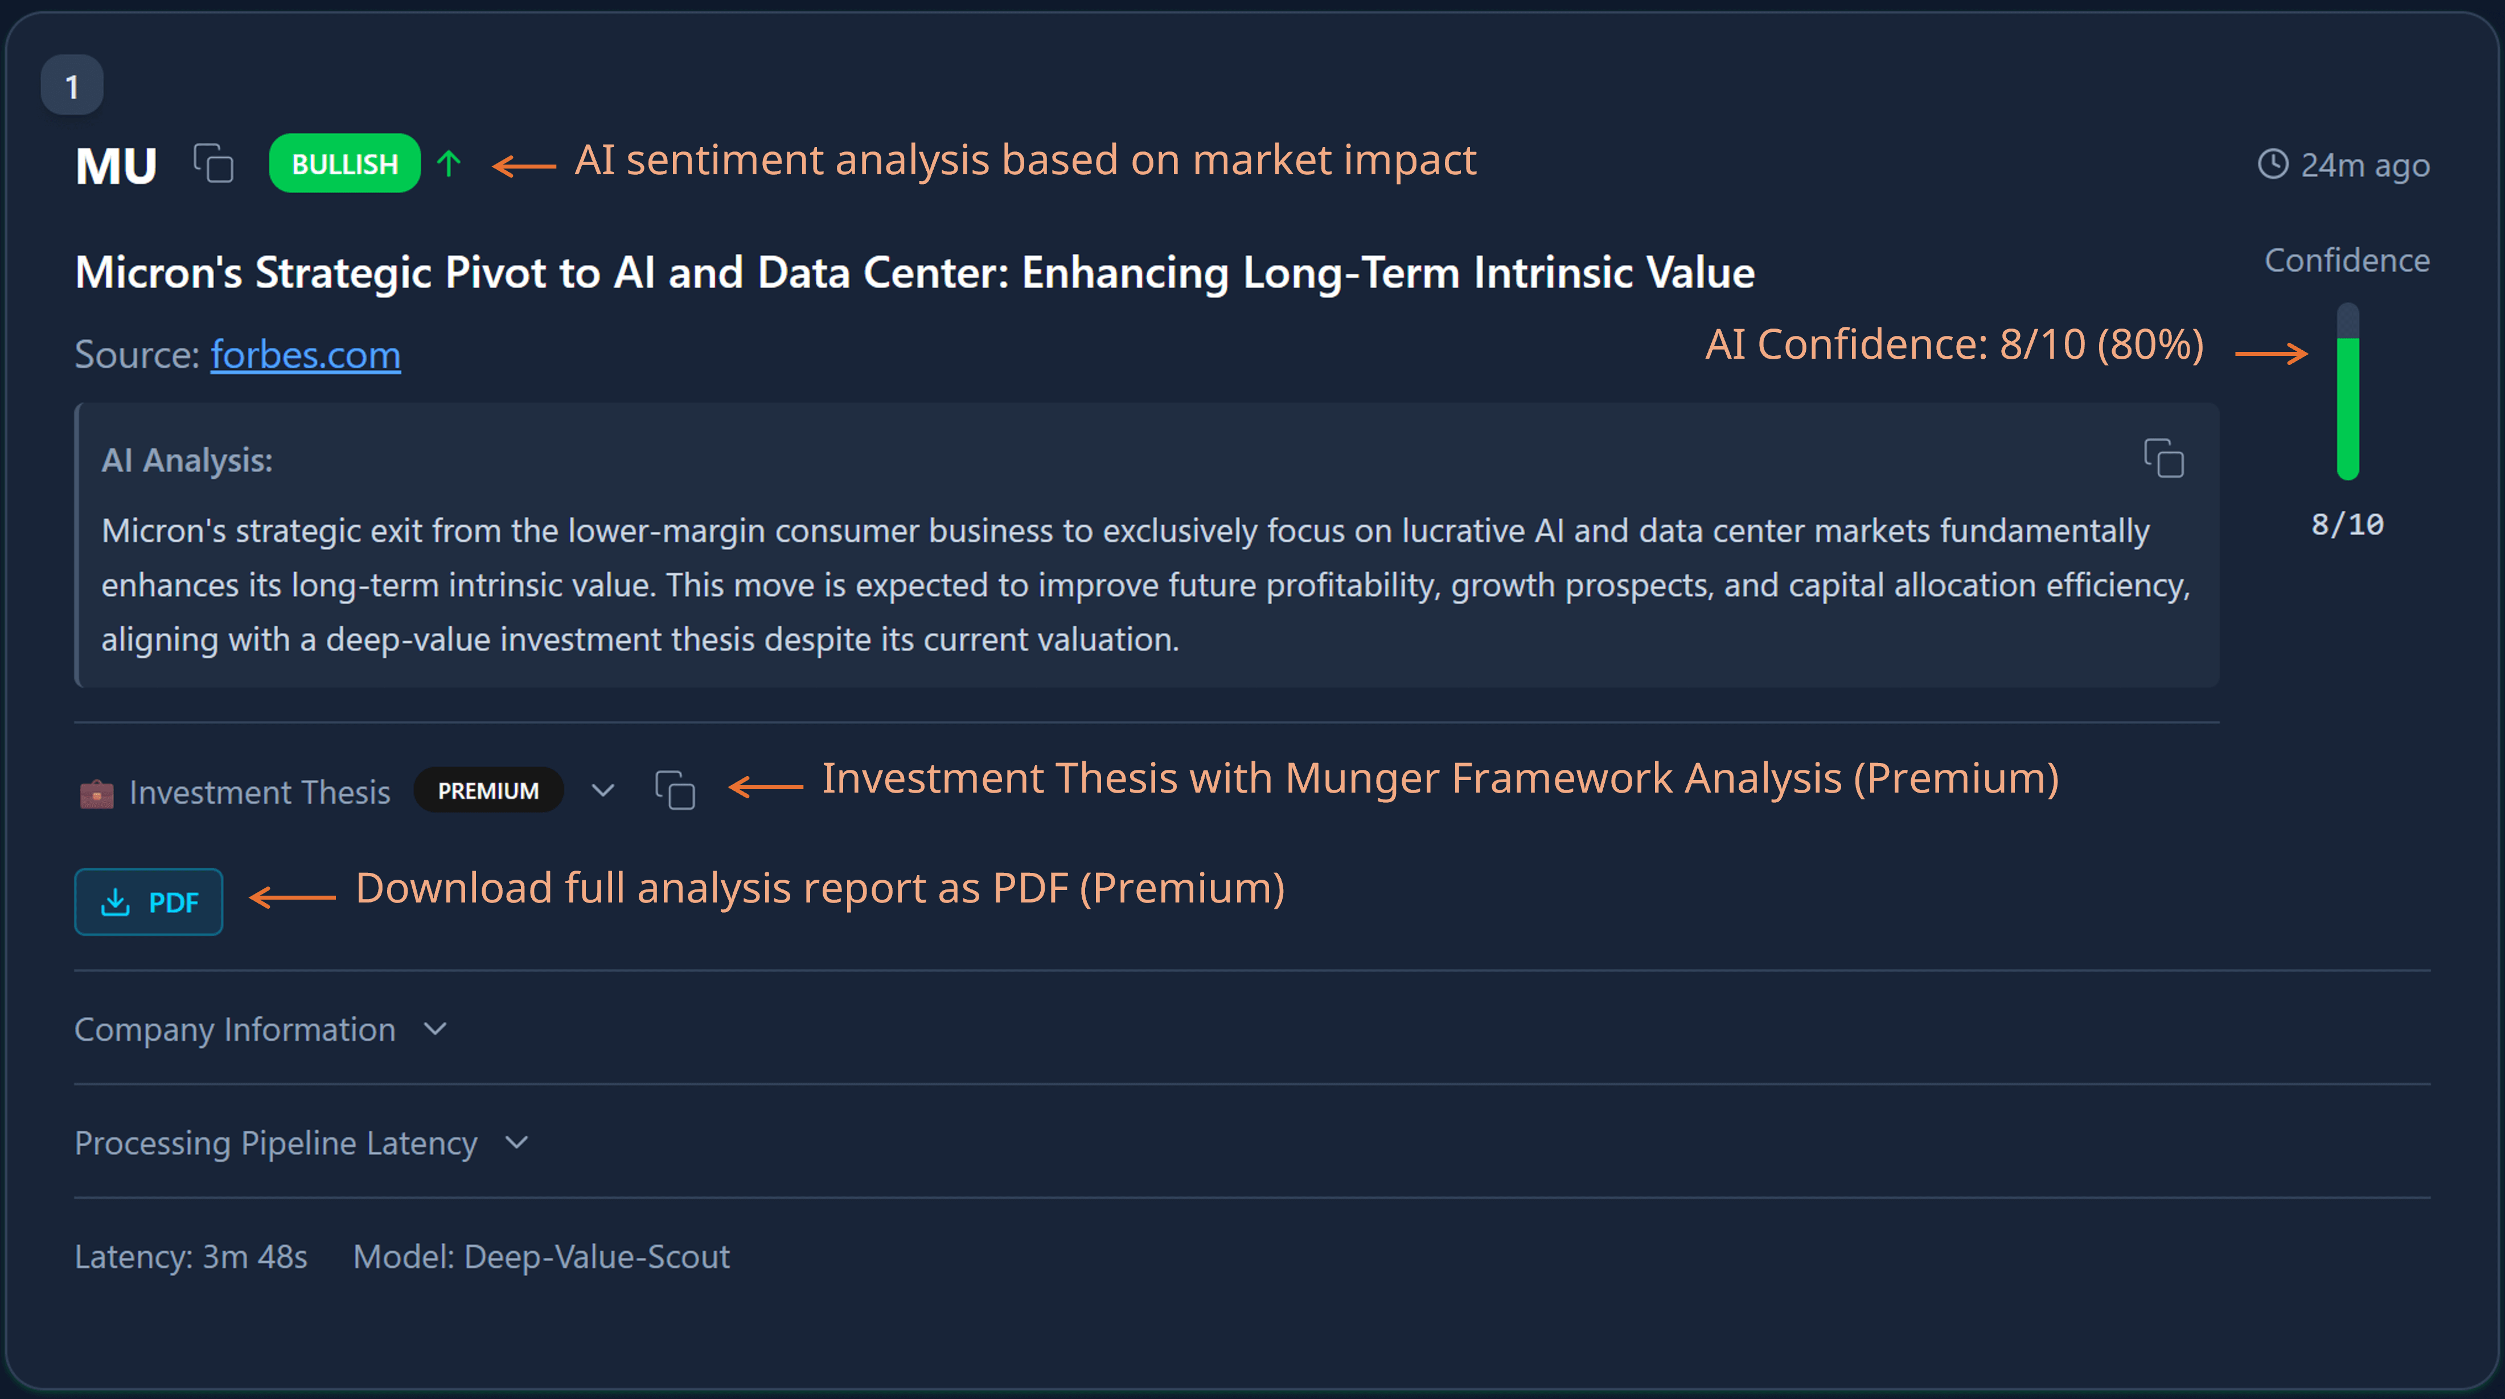This screenshot has width=2505, height=1399.
Task: Download the analysis report as PDF
Action: coord(149,902)
